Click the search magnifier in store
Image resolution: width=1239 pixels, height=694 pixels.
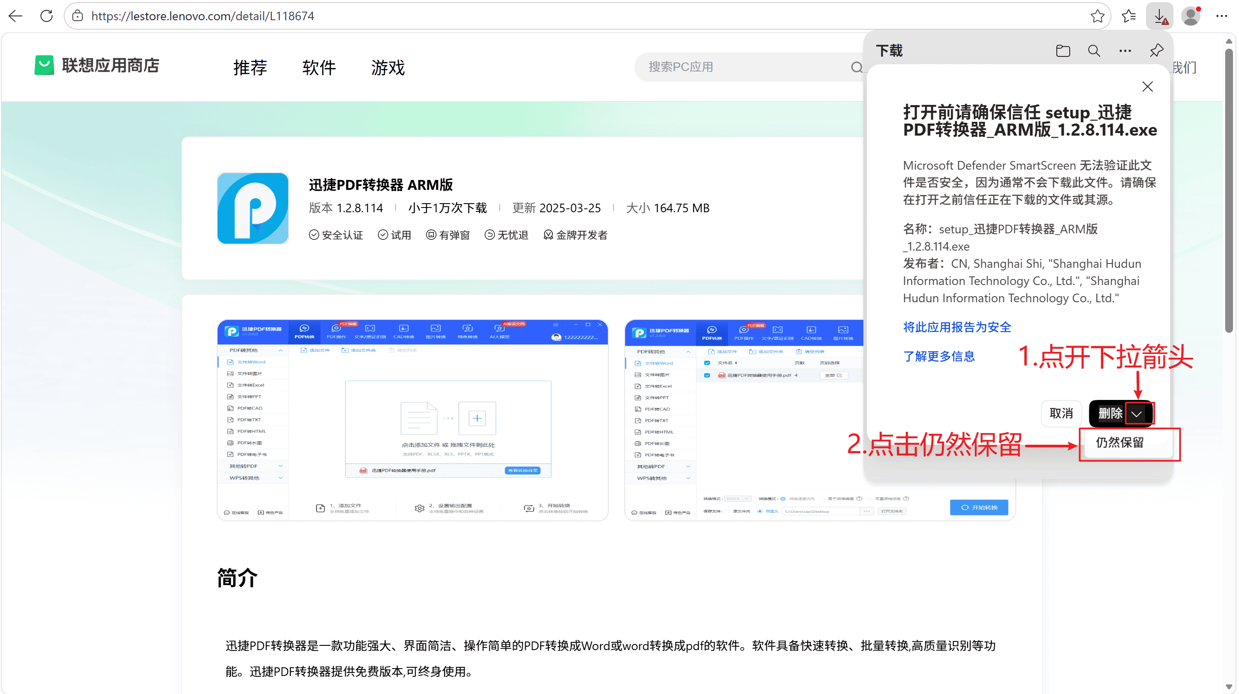click(856, 67)
